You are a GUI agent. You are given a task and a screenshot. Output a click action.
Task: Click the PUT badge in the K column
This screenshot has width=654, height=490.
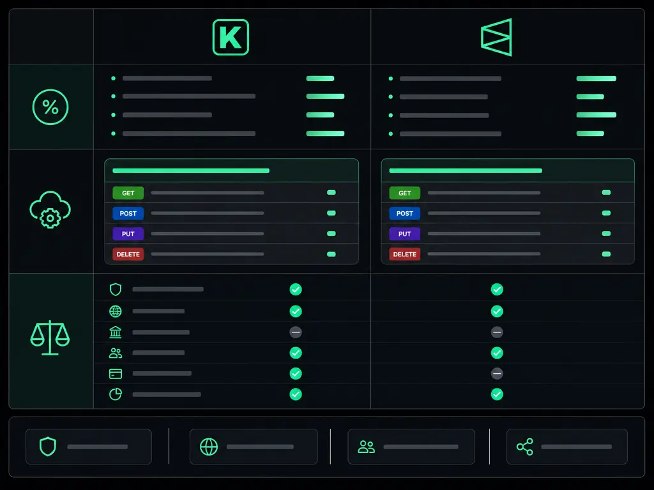(x=128, y=234)
